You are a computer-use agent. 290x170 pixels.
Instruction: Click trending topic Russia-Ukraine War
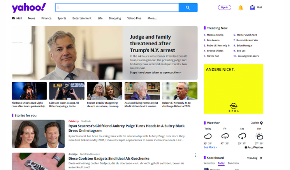pyautogui.click(x=247, y=40)
